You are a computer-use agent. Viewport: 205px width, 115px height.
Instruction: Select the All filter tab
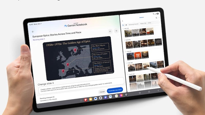126,25
